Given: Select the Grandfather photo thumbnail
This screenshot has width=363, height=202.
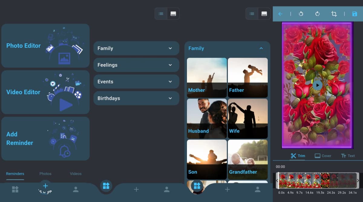Looking at the screenshot, I should (248, 159).
